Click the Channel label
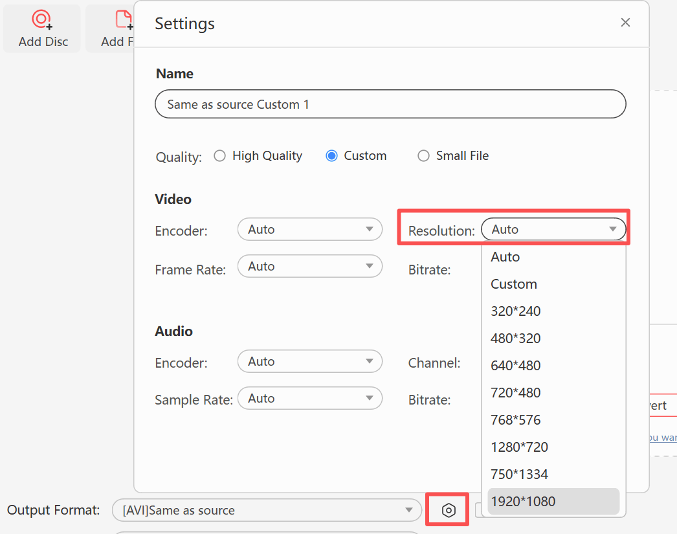This screenshot has width=677, height=534. (x=434, y=363)
